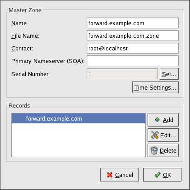Screen dimensions: 190x190
Task: Click the Contact field containing root@localhost
Action: tap(133, 48)
